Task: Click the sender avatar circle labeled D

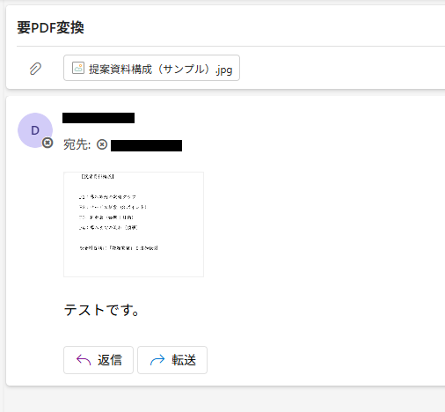Action: click(x=35, y=130)
